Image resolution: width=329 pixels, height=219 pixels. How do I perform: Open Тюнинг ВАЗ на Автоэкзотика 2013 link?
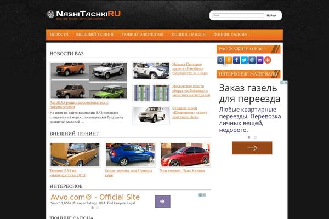(x=68, y=173)
